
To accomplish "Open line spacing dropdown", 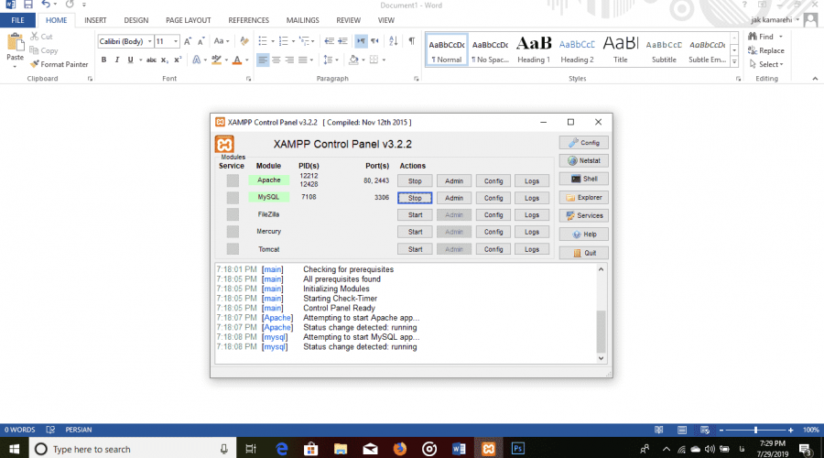I will 331,60.
